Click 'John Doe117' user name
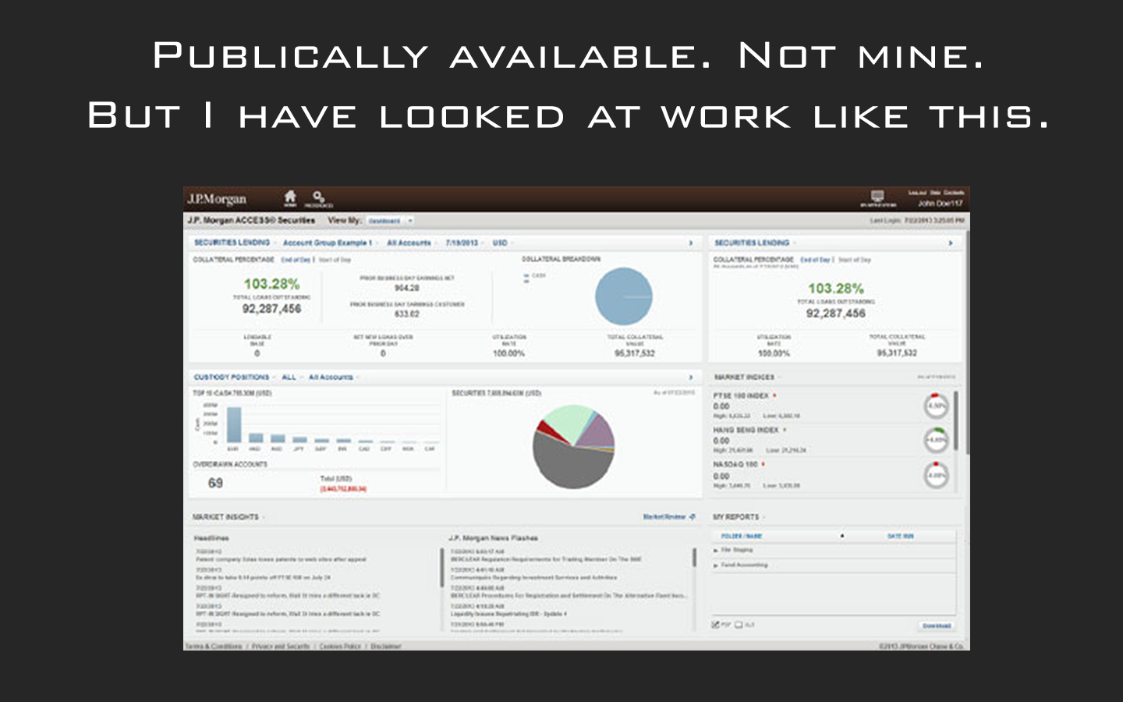The image size is (1123, 702). coord(941,204)
